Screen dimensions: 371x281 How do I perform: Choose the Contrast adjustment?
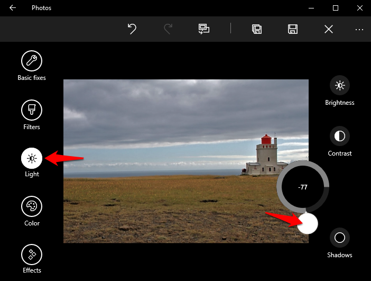click(340, 136)
